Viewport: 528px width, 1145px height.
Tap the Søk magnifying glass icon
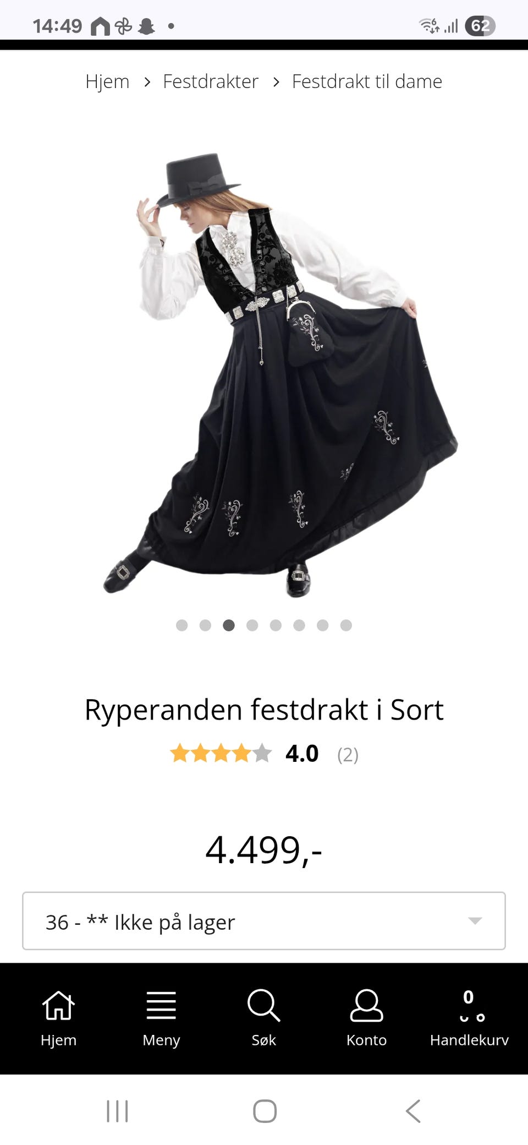click(x=264, y=1005)
